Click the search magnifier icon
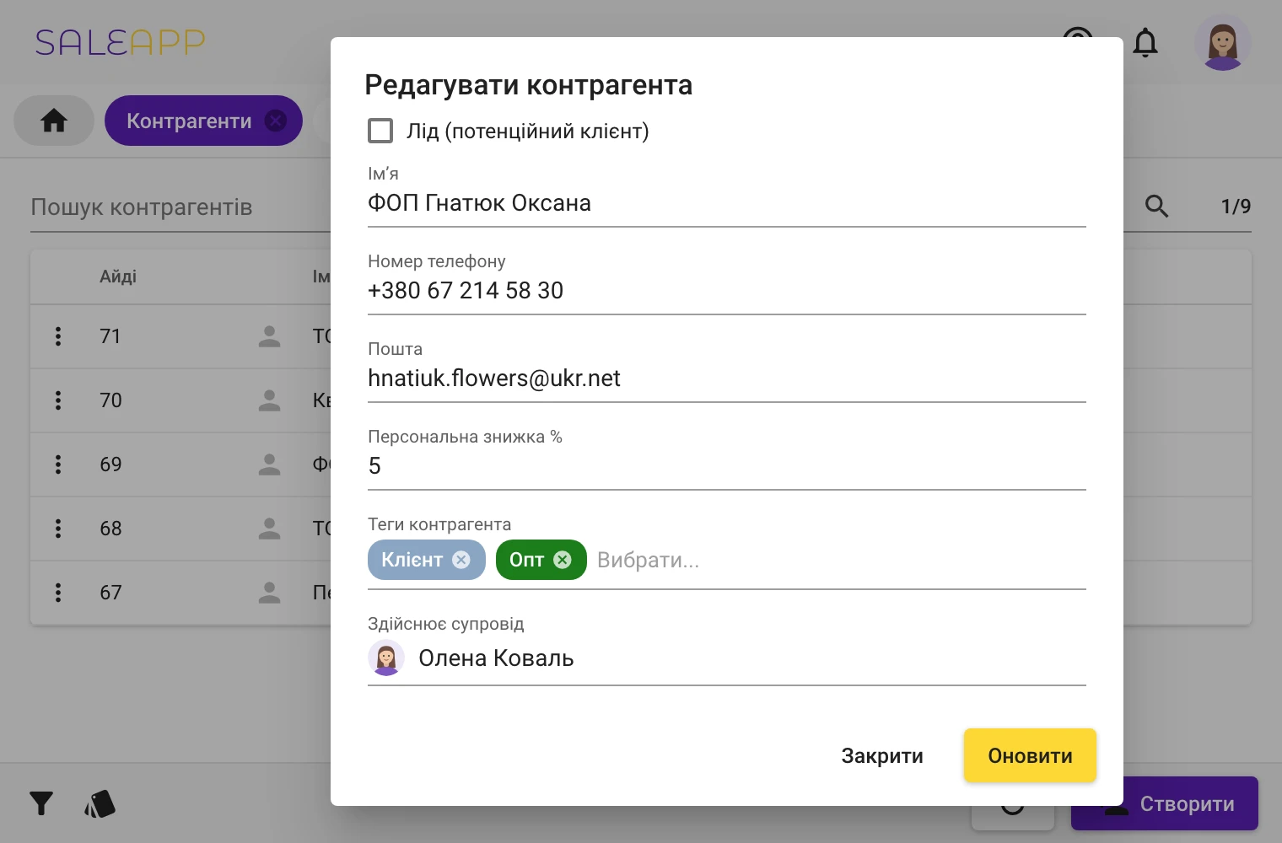Screen dimensions: 1282x843 point(1156,207)
